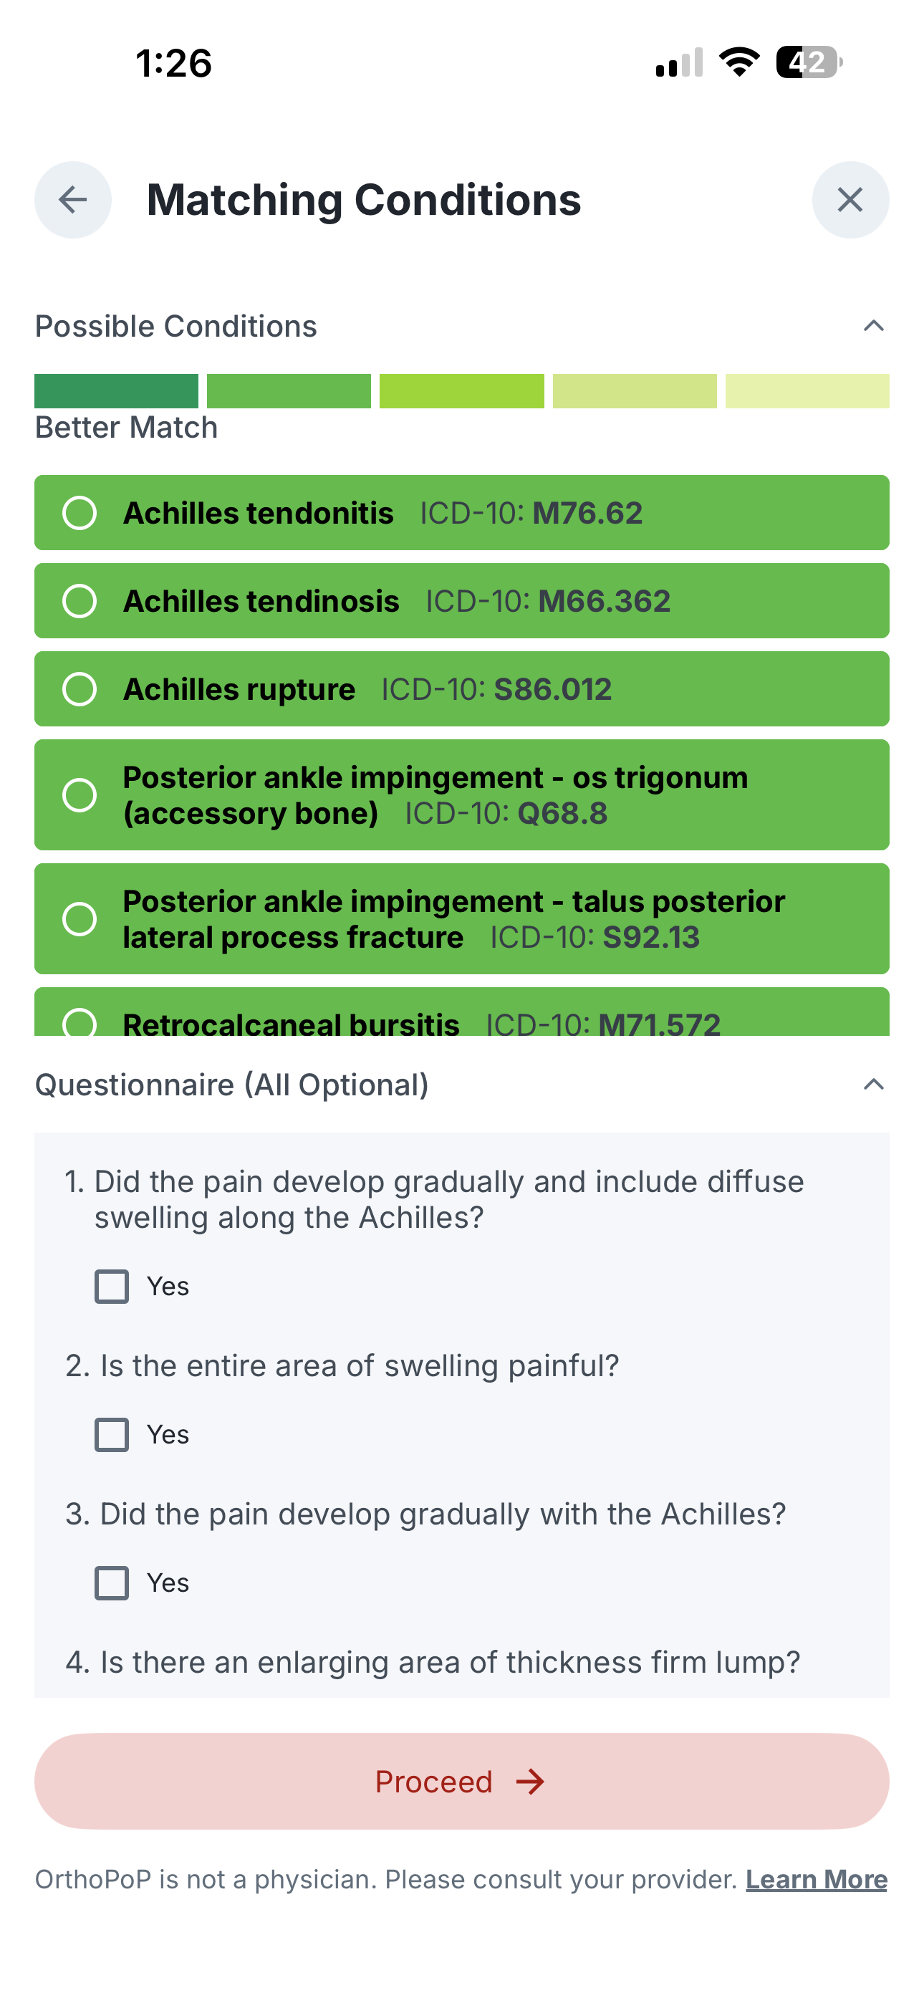Viewport: 924px width, 2003px height.
Task: Open the Learn More link
Action: point(816,1879)
